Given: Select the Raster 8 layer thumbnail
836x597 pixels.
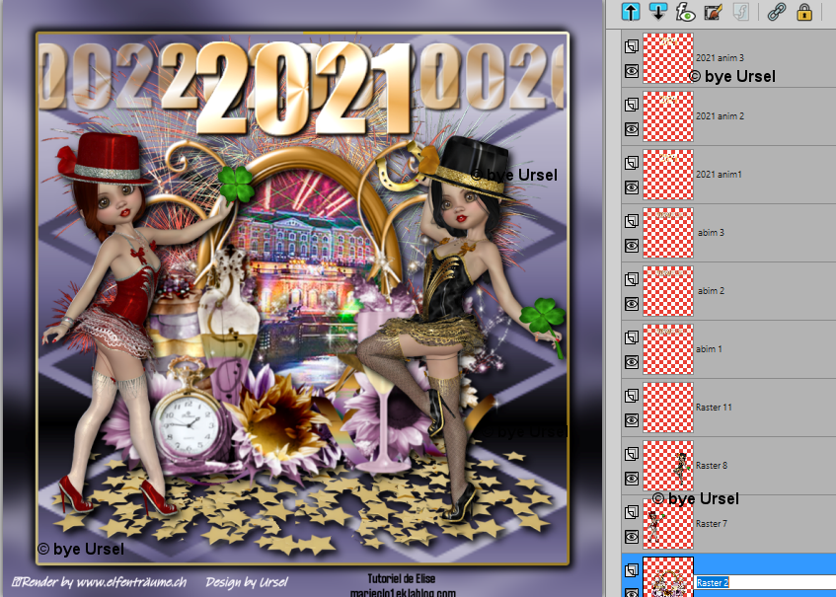Looking at the screenshot, I should [x=668, y=466].
